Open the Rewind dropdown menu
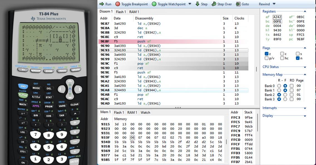 274,4
